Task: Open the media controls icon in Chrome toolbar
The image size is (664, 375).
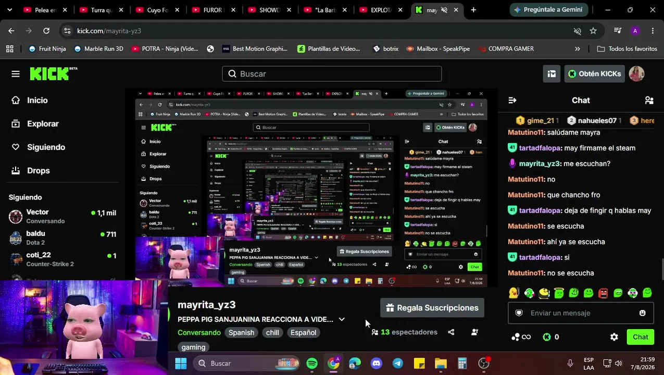Action: click(618, 31)
